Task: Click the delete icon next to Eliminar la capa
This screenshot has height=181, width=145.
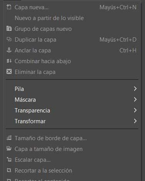Action: pos(9,72)
